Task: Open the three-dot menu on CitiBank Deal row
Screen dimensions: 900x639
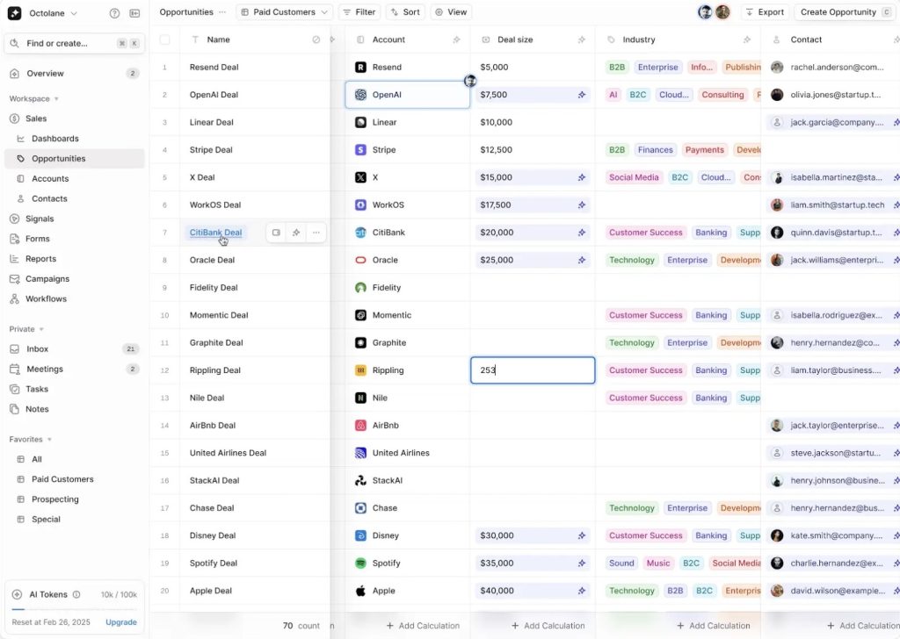Action: [x=316, y=233]
